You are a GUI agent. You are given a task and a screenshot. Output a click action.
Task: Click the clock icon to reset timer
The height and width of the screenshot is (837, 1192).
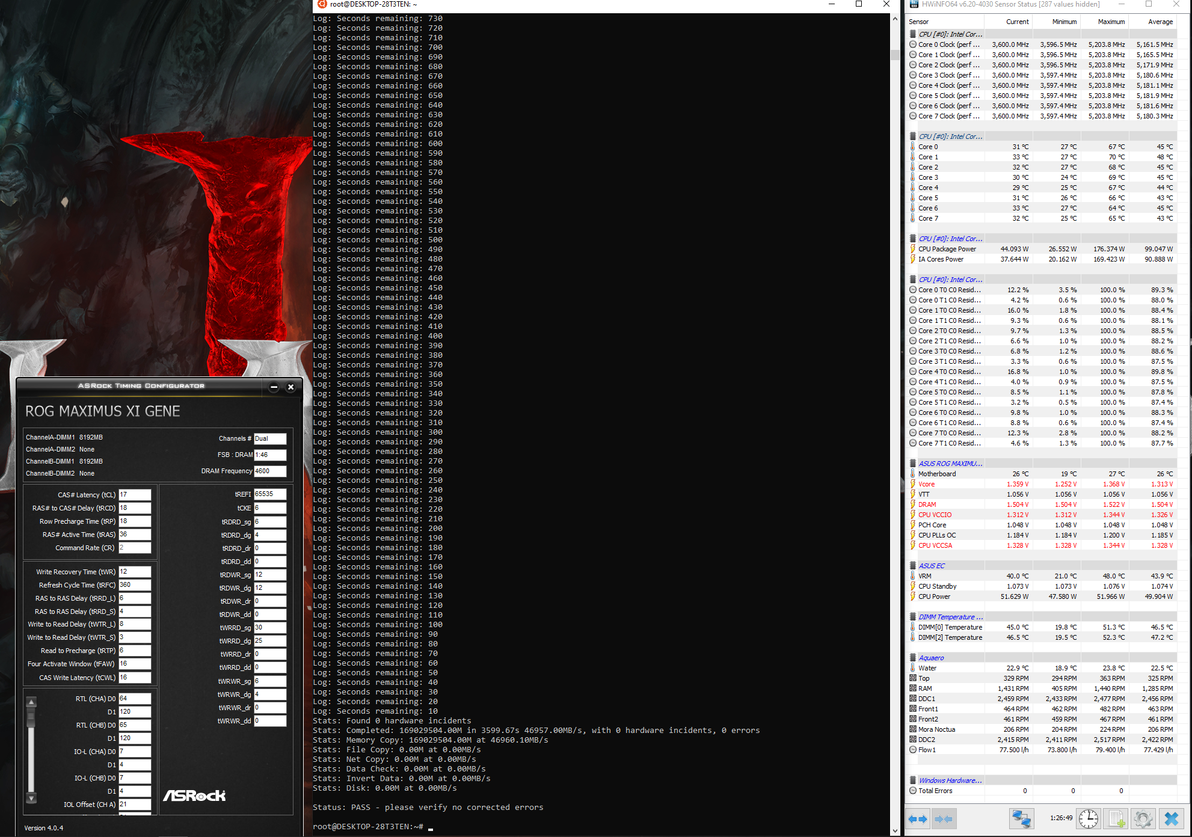(x=1088, y=819)
